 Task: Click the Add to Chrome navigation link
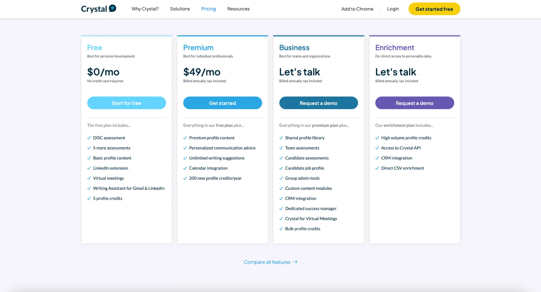(357, 9)
